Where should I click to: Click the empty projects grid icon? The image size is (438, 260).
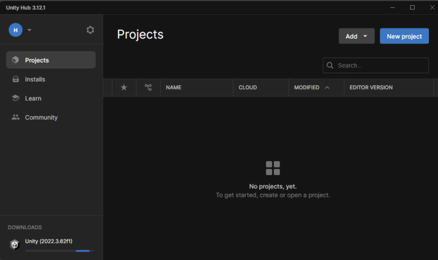pyautogui.click(x=273, y=168)
